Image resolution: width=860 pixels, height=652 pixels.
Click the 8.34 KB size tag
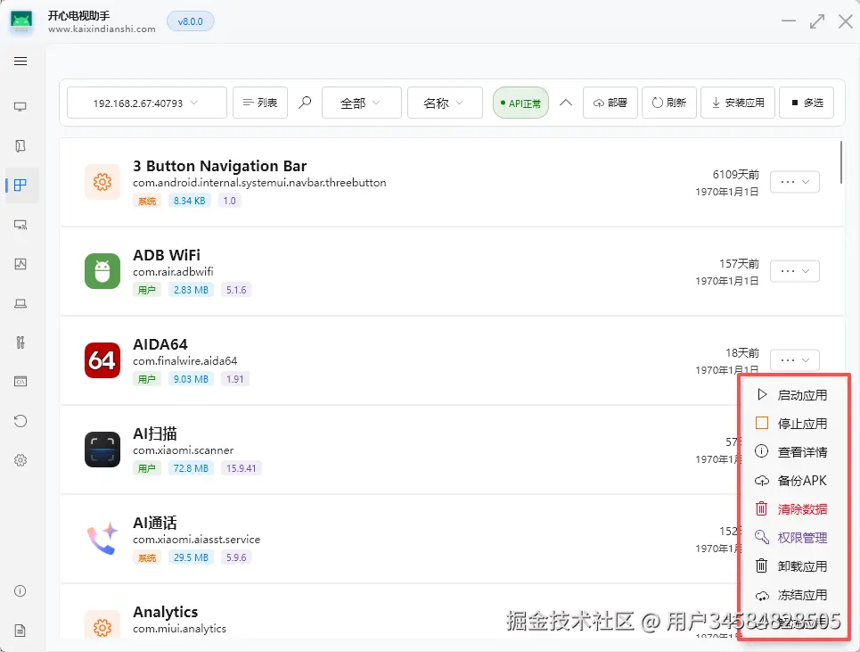189,201
